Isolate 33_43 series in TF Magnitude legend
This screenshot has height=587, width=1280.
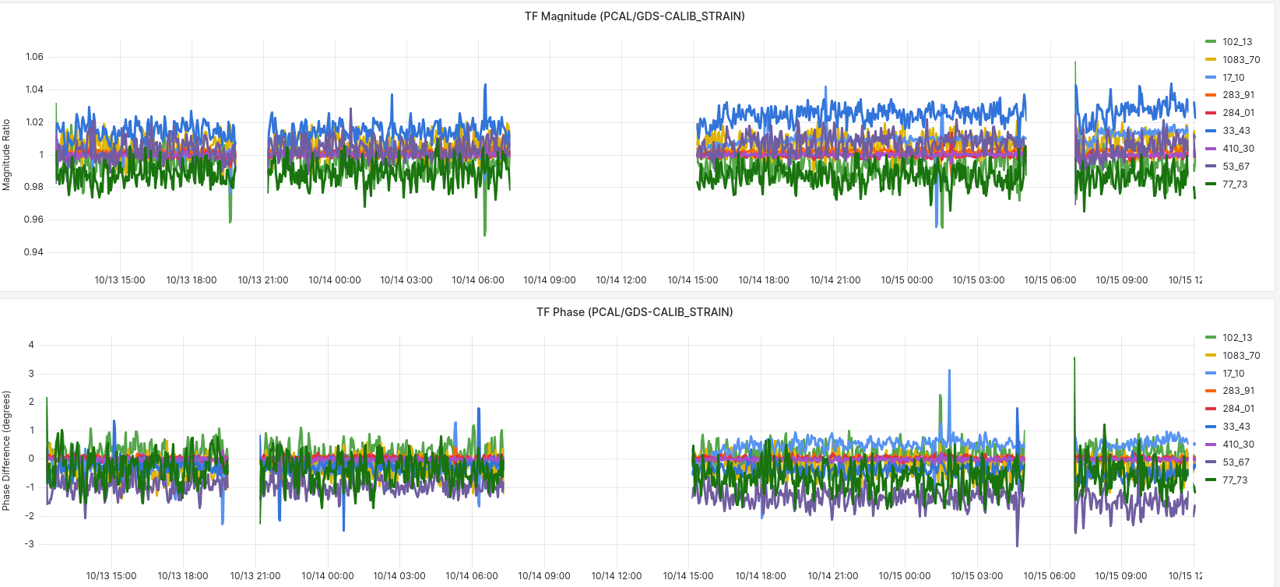(1236, 131)
